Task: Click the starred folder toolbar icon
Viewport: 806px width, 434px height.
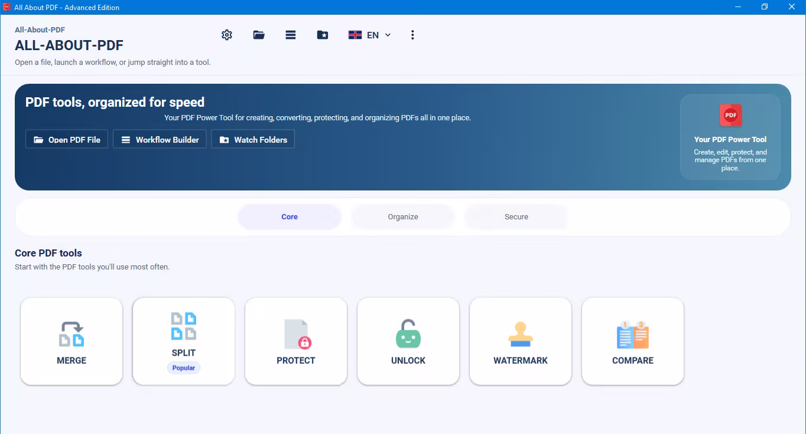Action: click(323, 35)
